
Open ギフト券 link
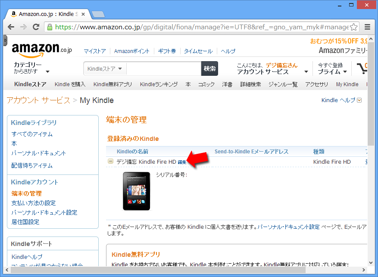pos(167,51)
